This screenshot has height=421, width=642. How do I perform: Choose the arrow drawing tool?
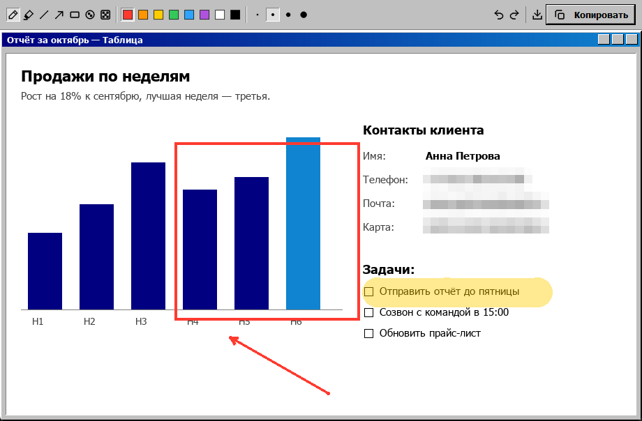59,15
